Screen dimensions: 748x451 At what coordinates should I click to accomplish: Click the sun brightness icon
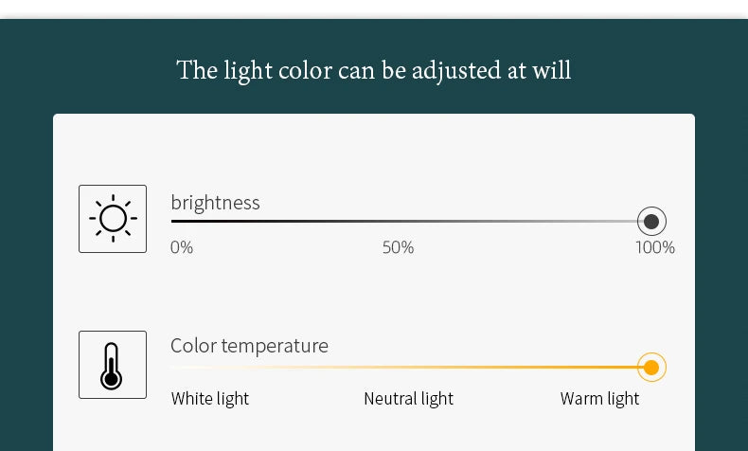point(113,219)
